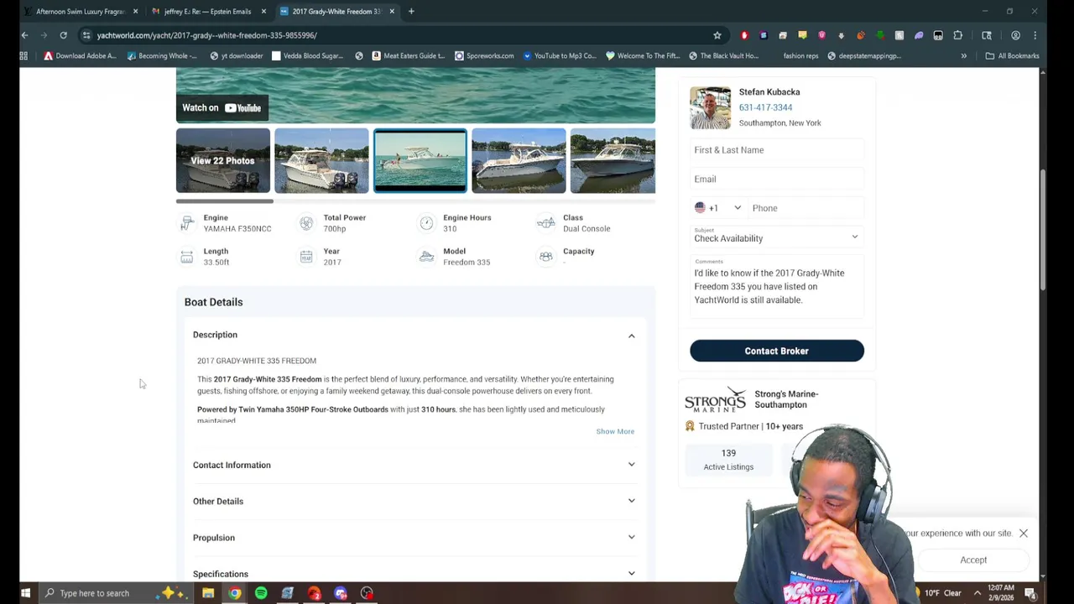Image resolution: width=1074 pixels, height=604 pixels.
Task: Close the Afternoon Swim Luxury Fragrance tab
Action: click(135, 11)
